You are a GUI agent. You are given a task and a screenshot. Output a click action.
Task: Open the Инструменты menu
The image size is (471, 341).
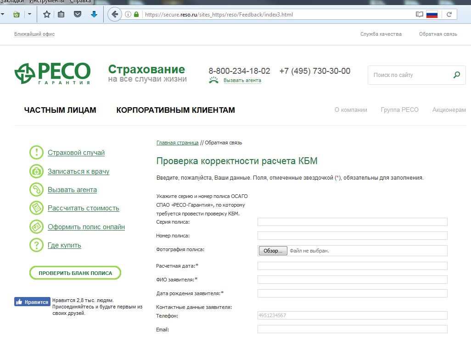coord(46,1)
